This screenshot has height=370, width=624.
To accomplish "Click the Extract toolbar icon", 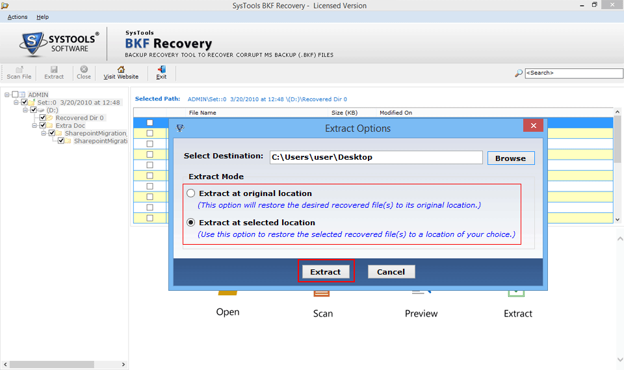I will coord(54,73).
